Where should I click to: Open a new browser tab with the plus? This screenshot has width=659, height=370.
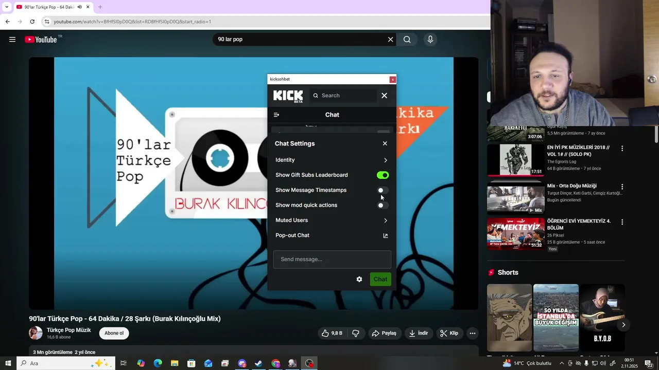click(x=100, y=7)
